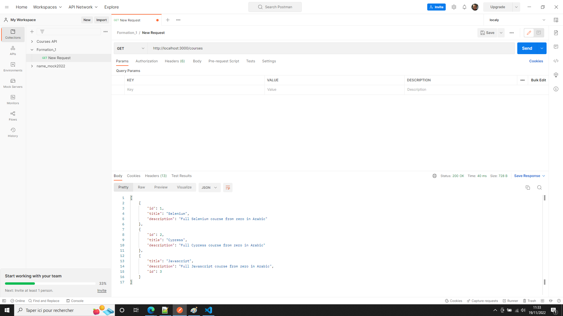Toggle the comments pane
The height and width of the screenshot is (316, 563).
556,47
